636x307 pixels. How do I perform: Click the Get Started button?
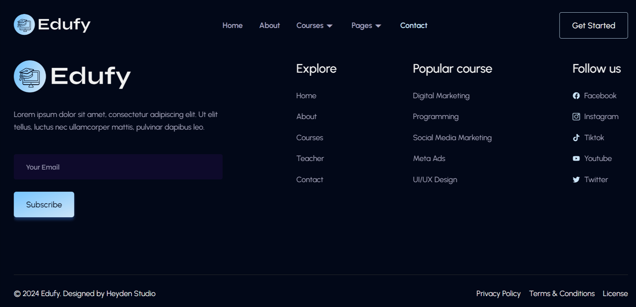593,25
